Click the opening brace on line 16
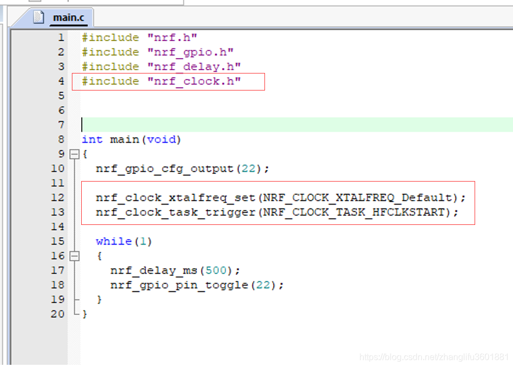 [x=99, y=256]
